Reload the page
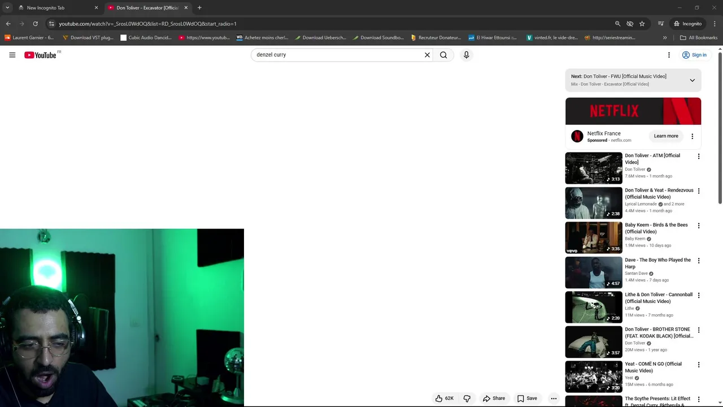Viewport: 723px width, 407px height. 35,24
